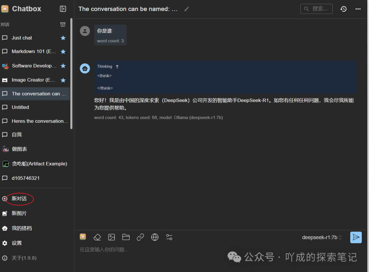Open the Untitled conversation
Viewport: 369px width, 272px height.
pyautogui.click(x=35, y=108)
